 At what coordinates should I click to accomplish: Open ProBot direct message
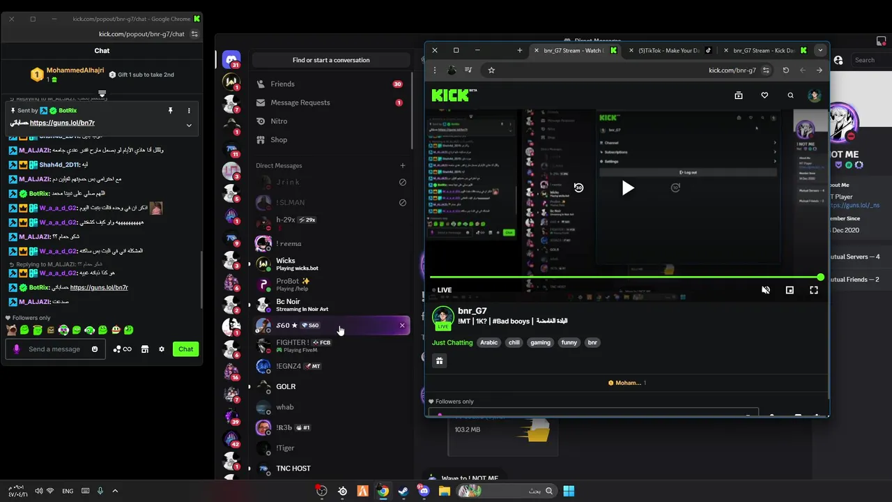click(x=331, y=284)
